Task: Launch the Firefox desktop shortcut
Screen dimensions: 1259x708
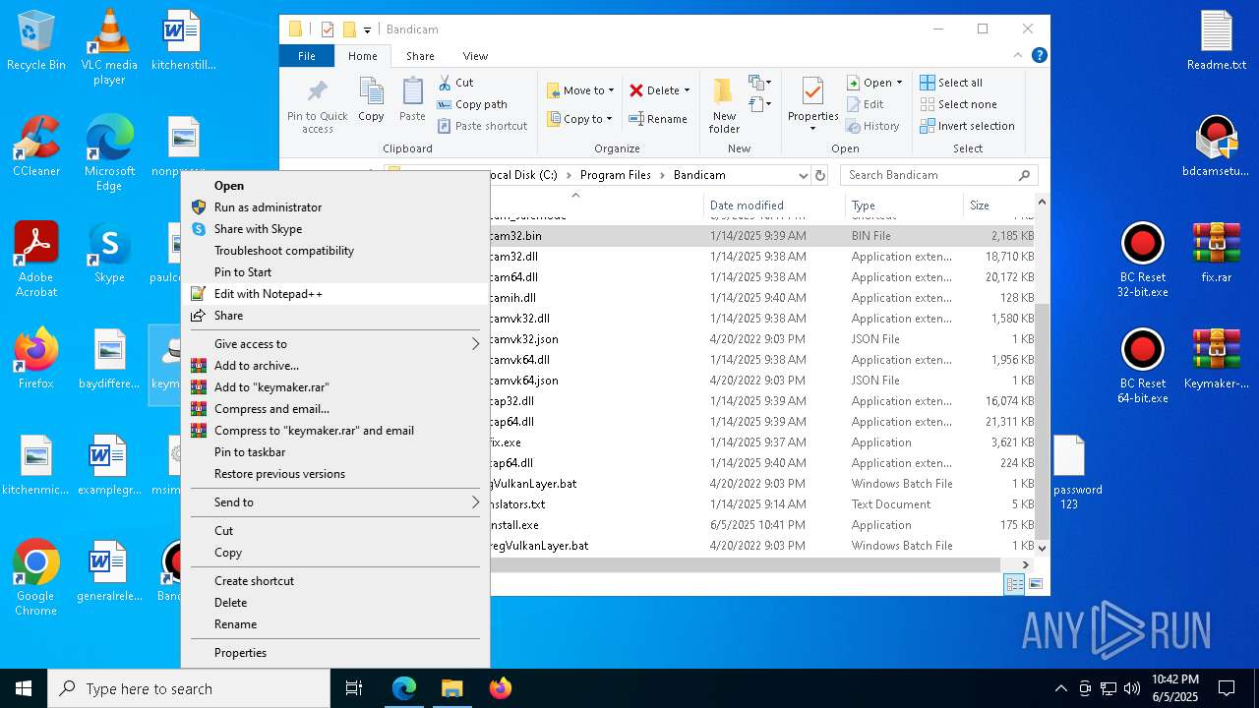Action: coord(36,360)
